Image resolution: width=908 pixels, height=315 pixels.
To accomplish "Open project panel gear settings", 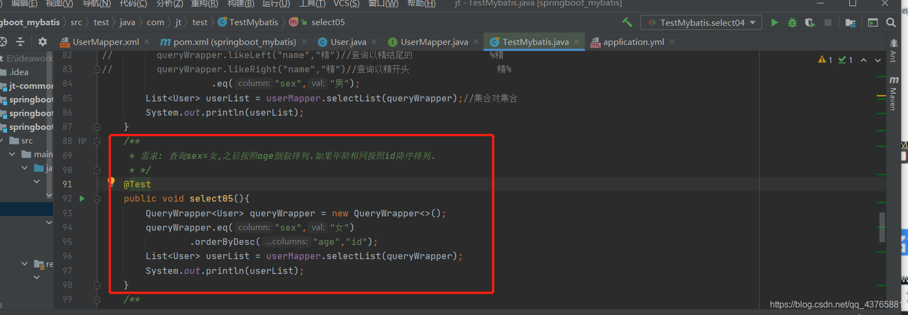I will (x=42, y=42).
